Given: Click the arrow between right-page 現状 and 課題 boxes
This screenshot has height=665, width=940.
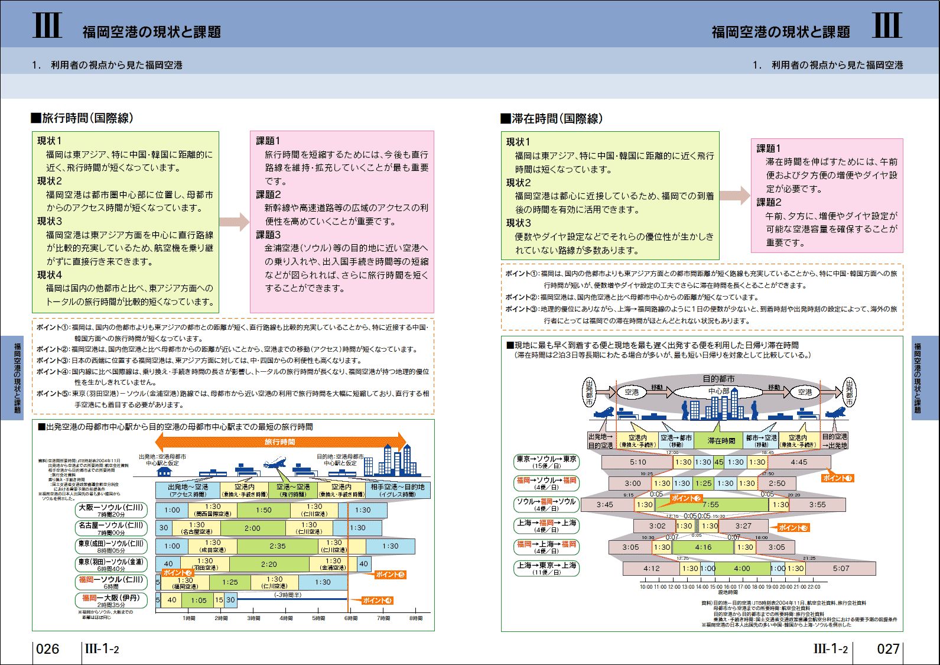Looking at the screenshot, I should tap(735, 196).
